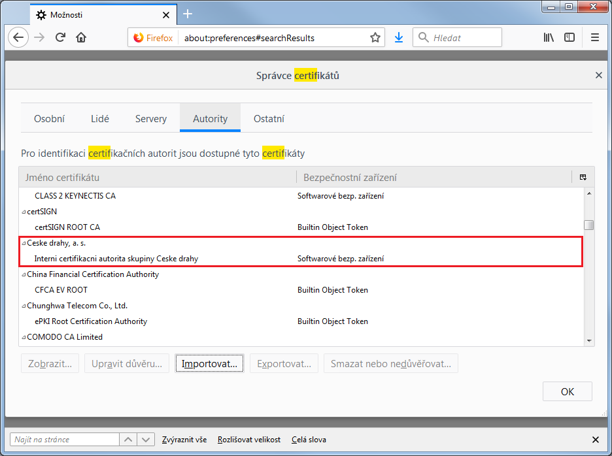612x456 pixels.
Task: Open a new tab with the plus button
Action: [x=188, y=14]
